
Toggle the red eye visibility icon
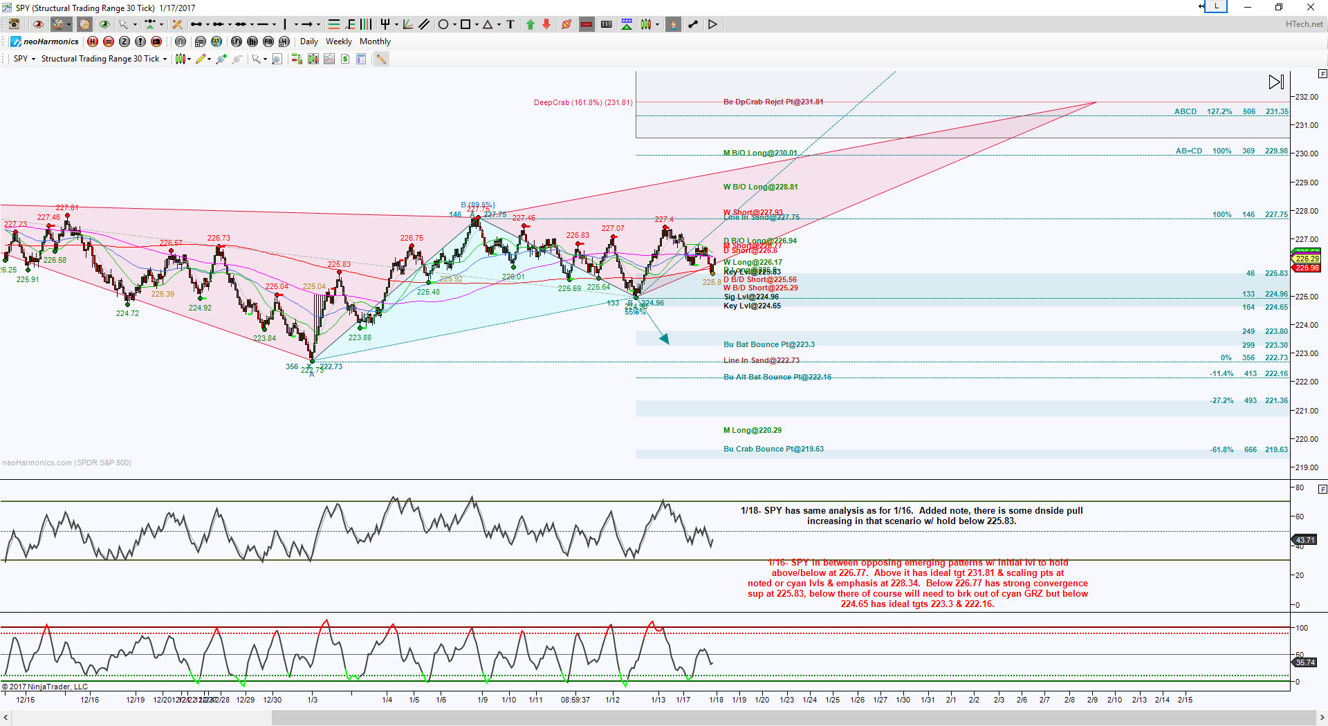pos(38,24)
